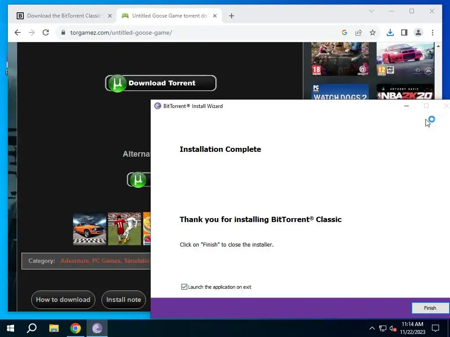This screenshot has width=450, height=337.
Task: Select the Untitled Goose Game torrent tab
Action: coord(169,16)
